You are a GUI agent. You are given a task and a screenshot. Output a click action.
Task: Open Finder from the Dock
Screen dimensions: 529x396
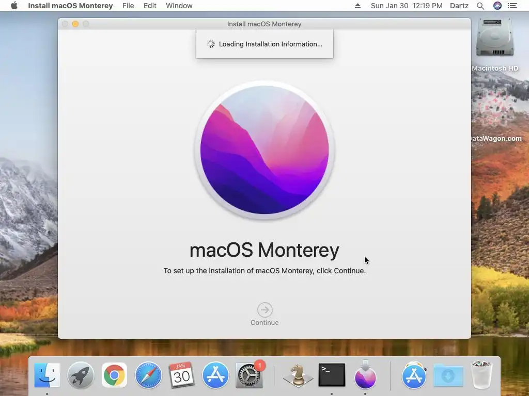47,375
